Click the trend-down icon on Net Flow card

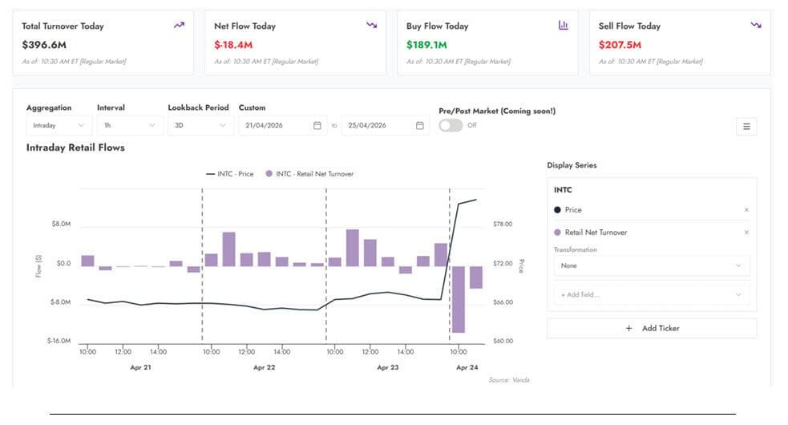tap(371, 25)
